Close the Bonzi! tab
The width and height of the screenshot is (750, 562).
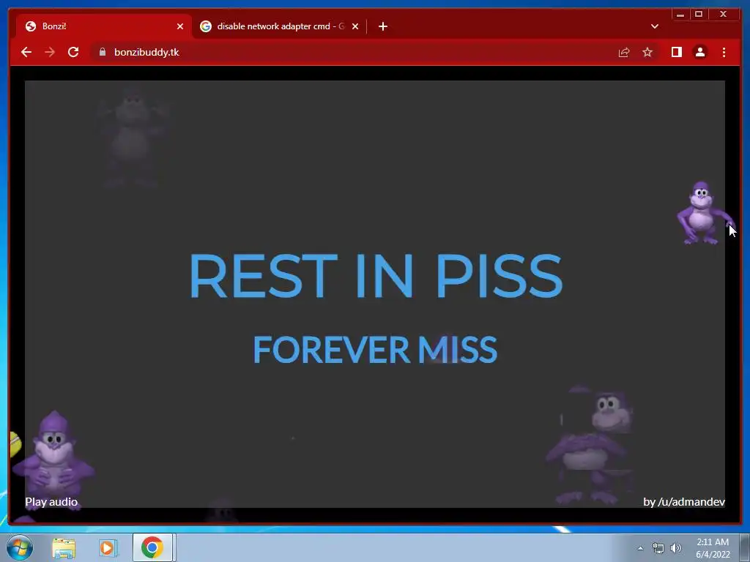180,26
